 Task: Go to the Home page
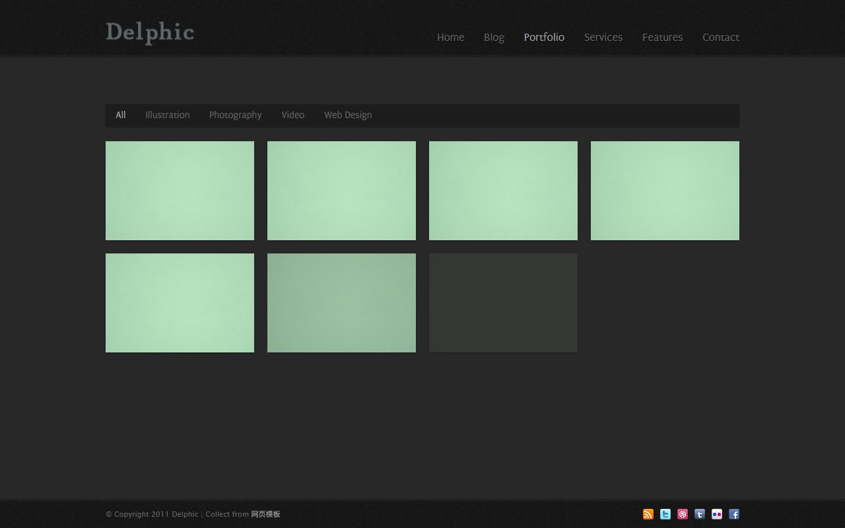pyautogui.click(x=450, y=37)
